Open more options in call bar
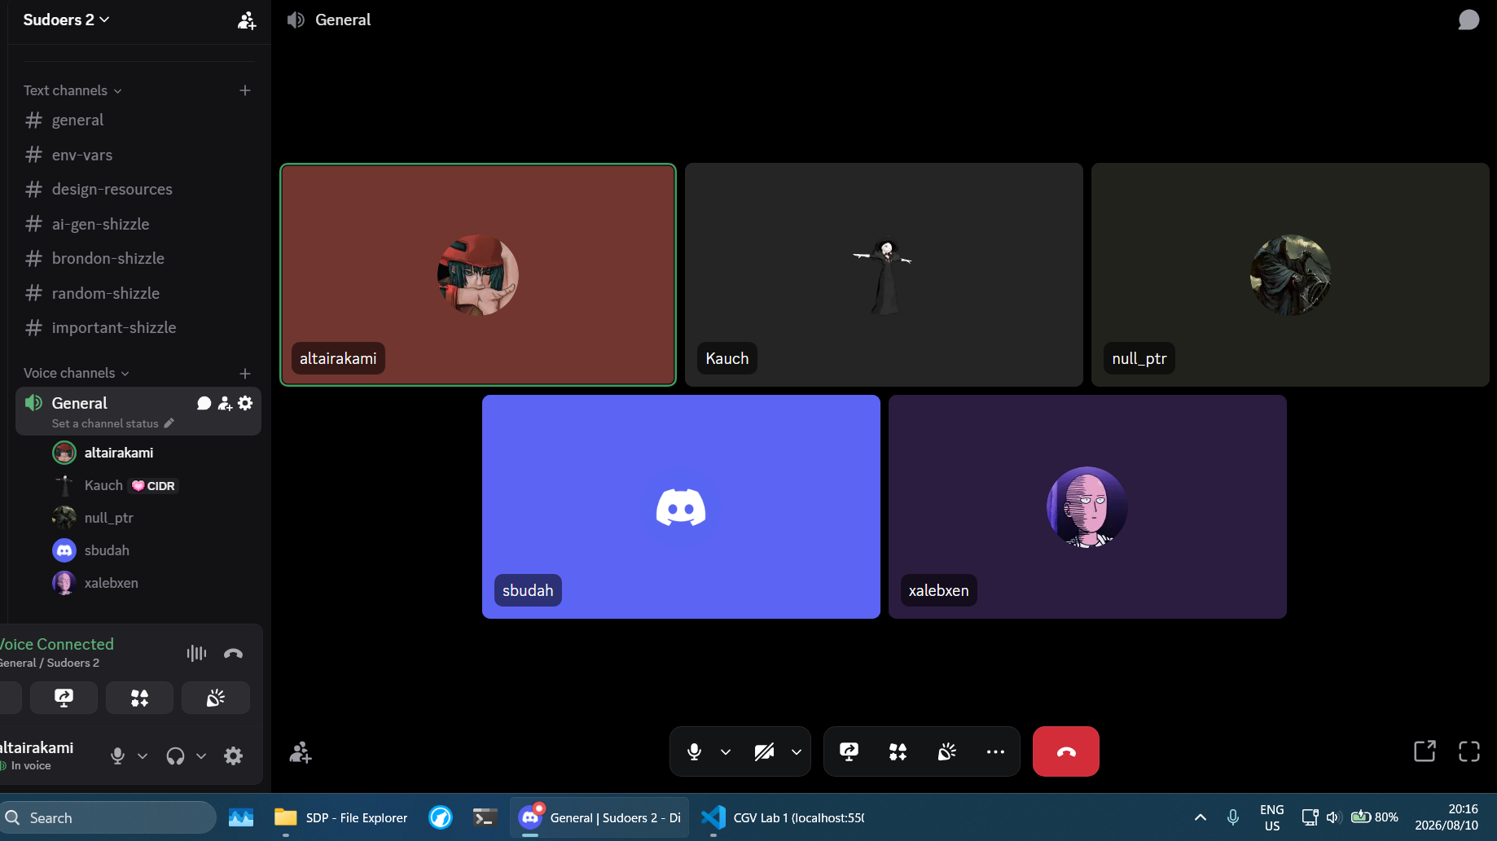 coord(995,751)
